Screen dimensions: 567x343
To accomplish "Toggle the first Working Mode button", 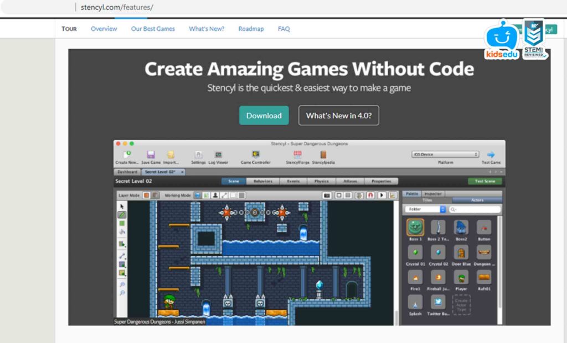I will point(198,195).
